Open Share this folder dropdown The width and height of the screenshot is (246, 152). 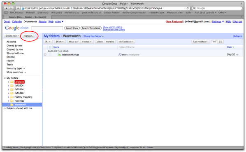93,36
